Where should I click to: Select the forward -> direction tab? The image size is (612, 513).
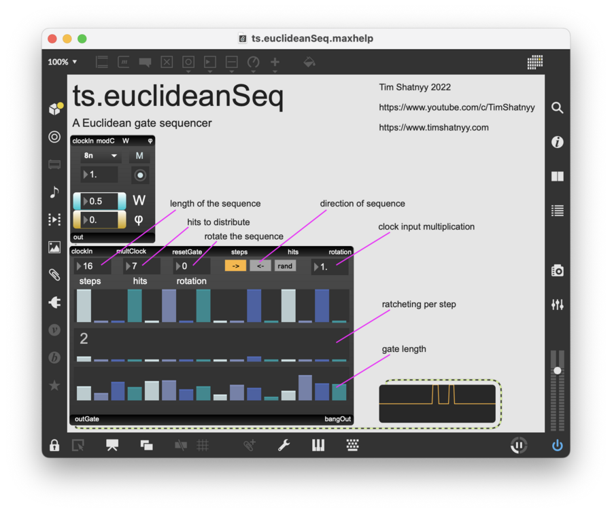coord(235,266)
